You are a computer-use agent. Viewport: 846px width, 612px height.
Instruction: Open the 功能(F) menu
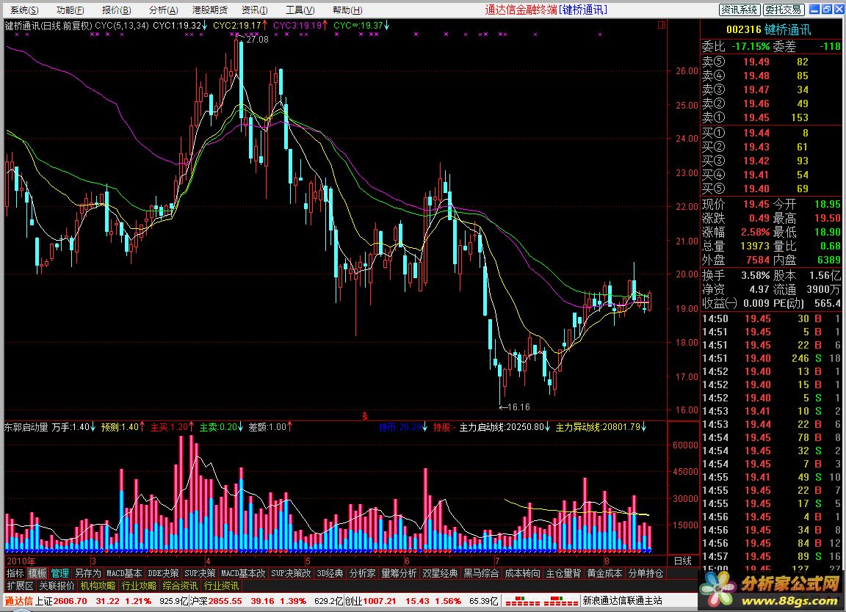point(70,10)
